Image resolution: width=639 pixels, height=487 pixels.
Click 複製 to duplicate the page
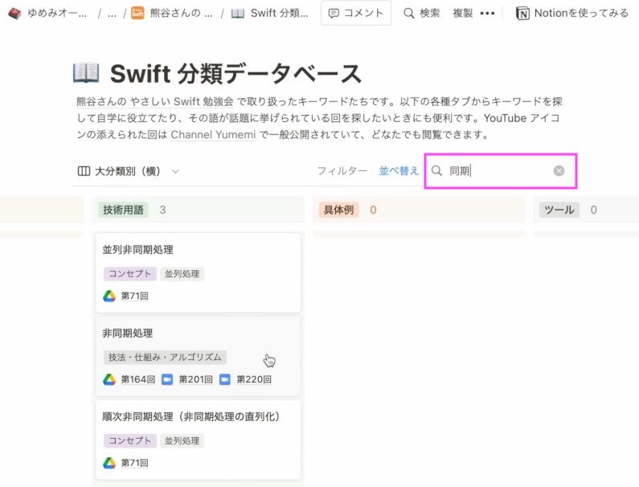462,13
